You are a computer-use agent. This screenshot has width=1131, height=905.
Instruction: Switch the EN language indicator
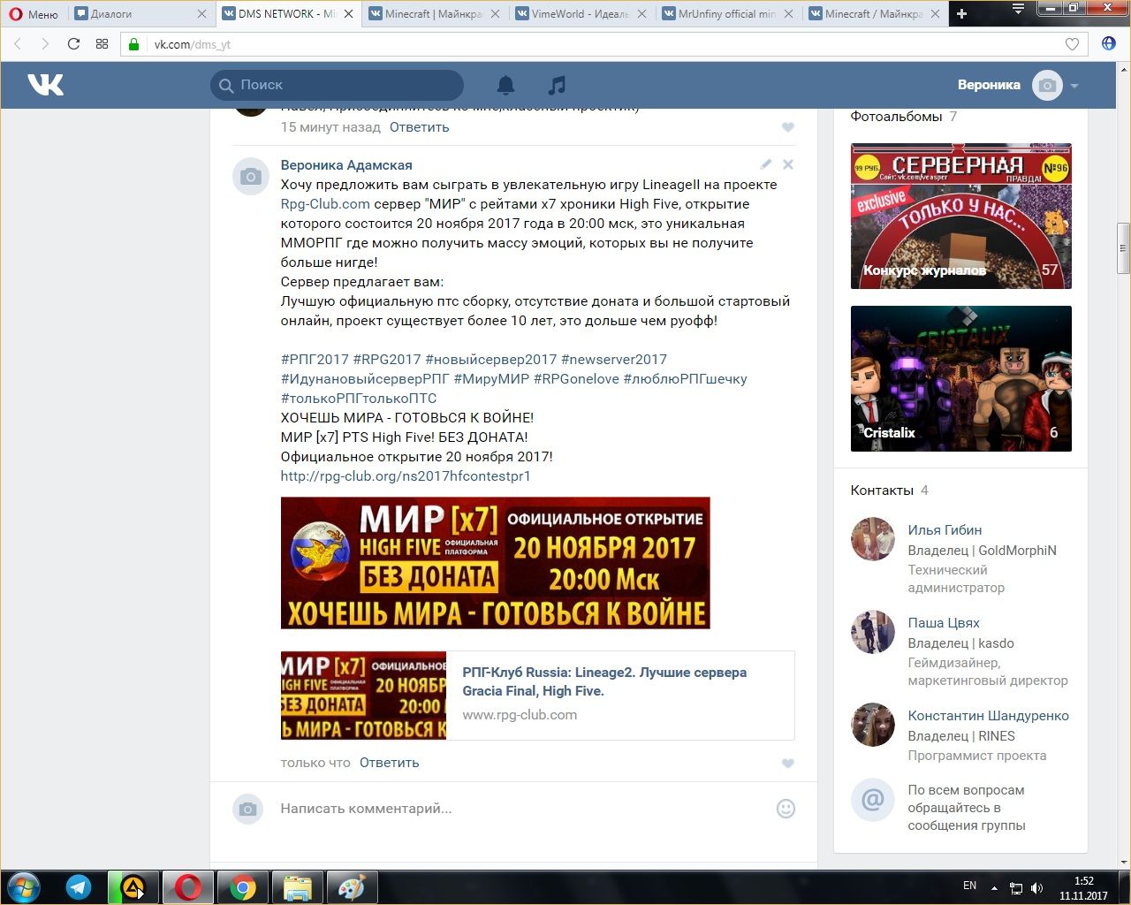pos(969,886)
